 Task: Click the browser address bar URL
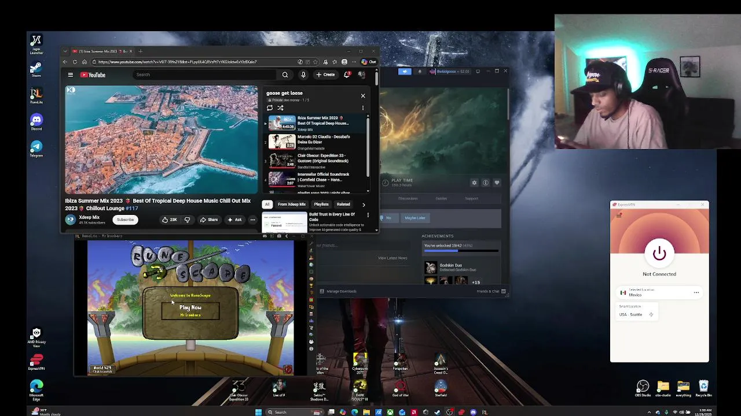tap(177, 62)
